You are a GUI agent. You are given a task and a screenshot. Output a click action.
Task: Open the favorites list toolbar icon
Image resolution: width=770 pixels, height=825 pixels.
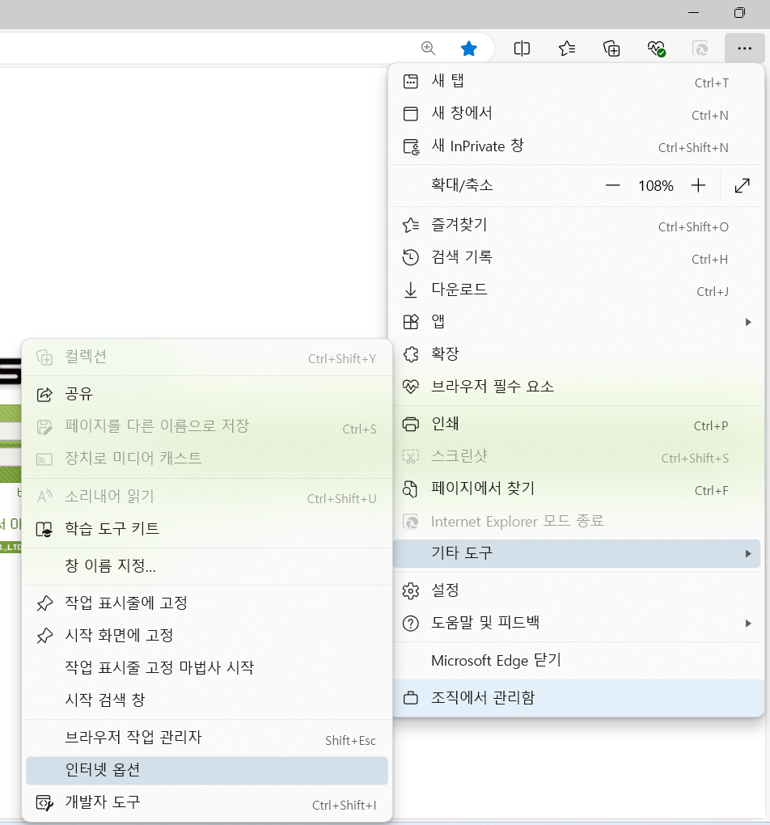click(x=567, y=49)
